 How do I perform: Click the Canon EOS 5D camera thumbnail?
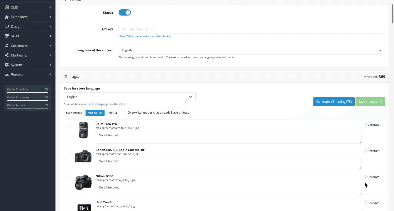point(83,156)
